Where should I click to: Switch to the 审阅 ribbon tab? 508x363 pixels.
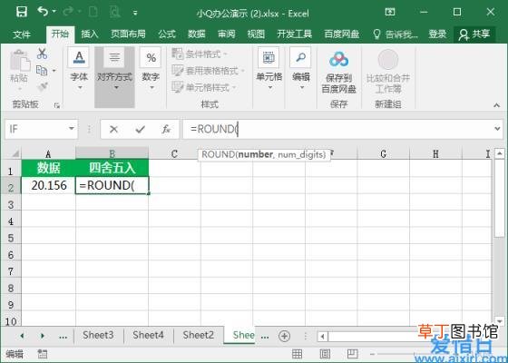(226, 34)
